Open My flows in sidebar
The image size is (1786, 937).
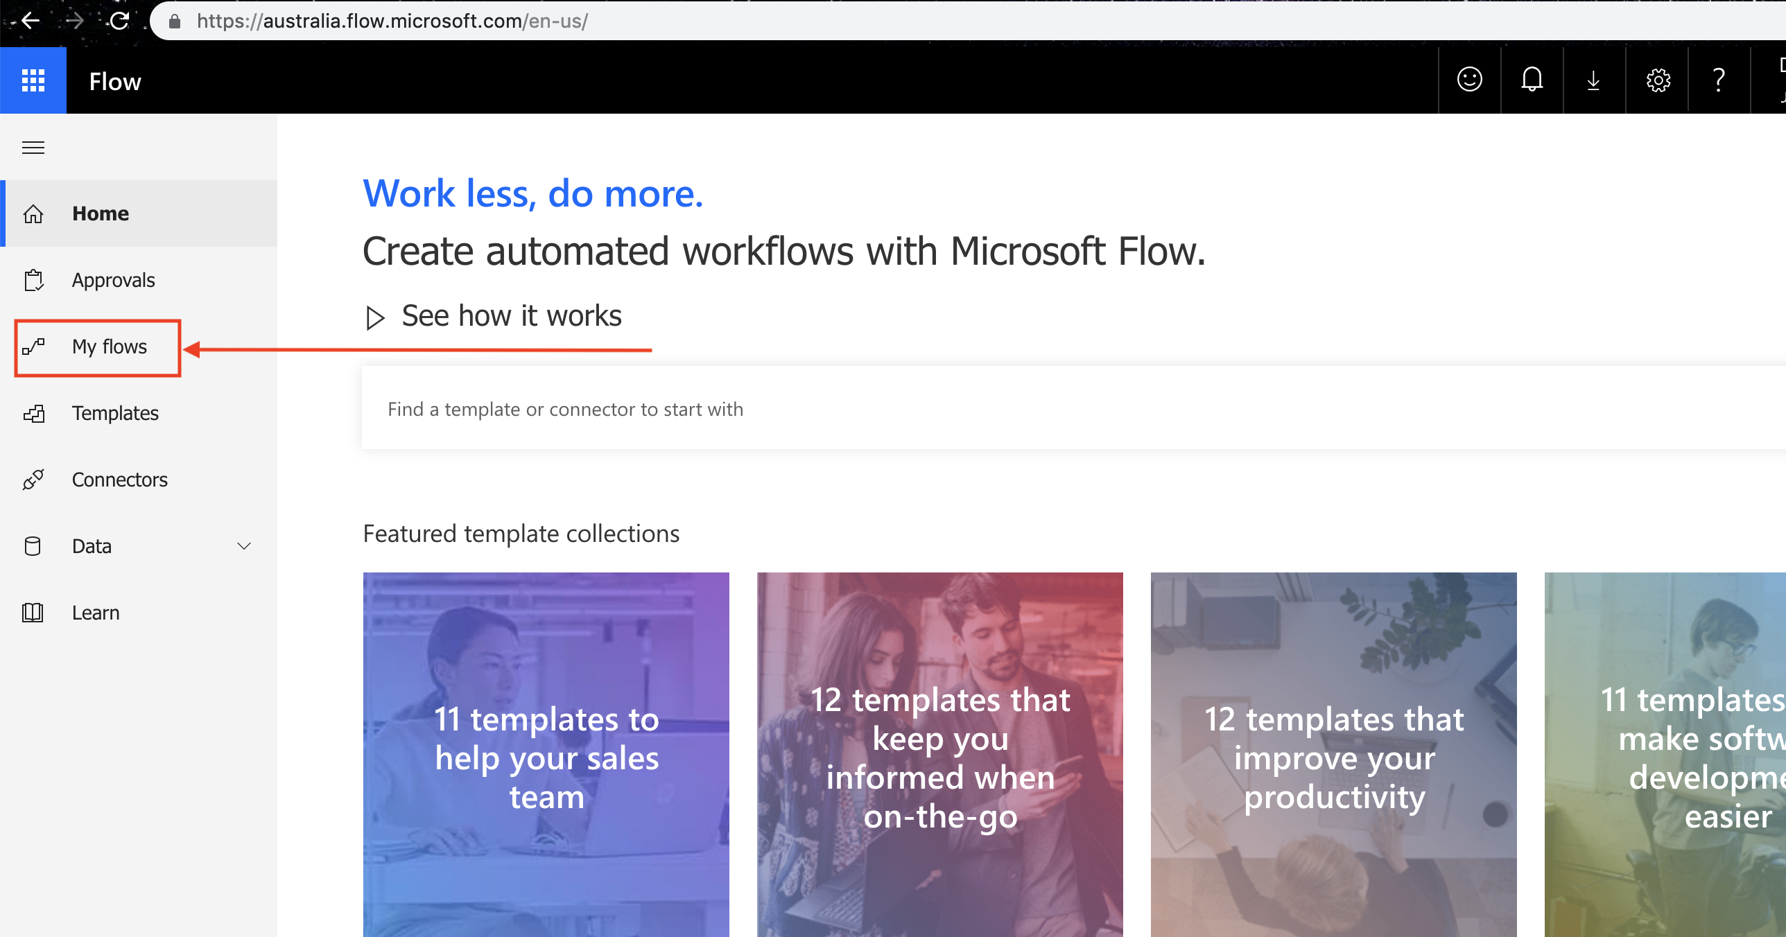[109, 347]
